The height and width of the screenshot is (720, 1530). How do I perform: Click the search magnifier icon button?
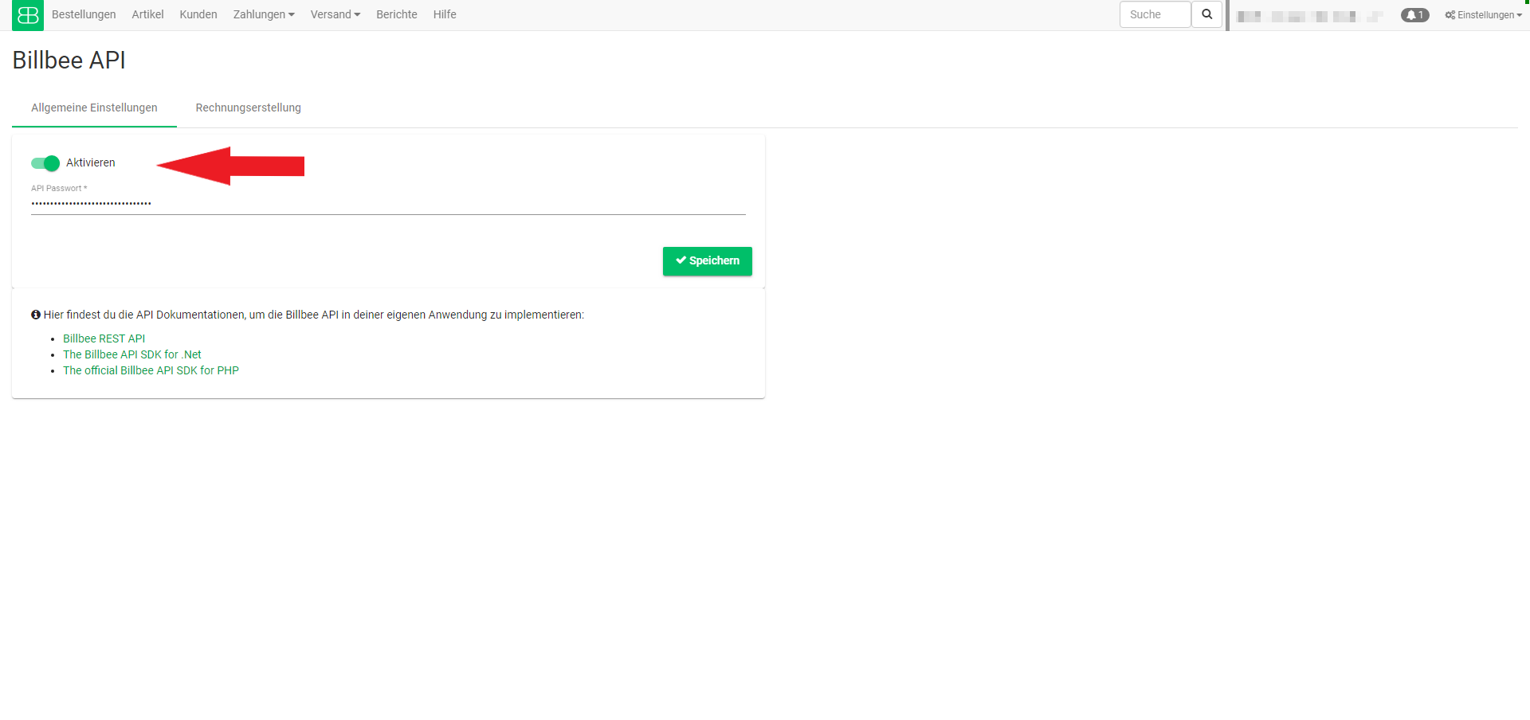point(1206,14)
